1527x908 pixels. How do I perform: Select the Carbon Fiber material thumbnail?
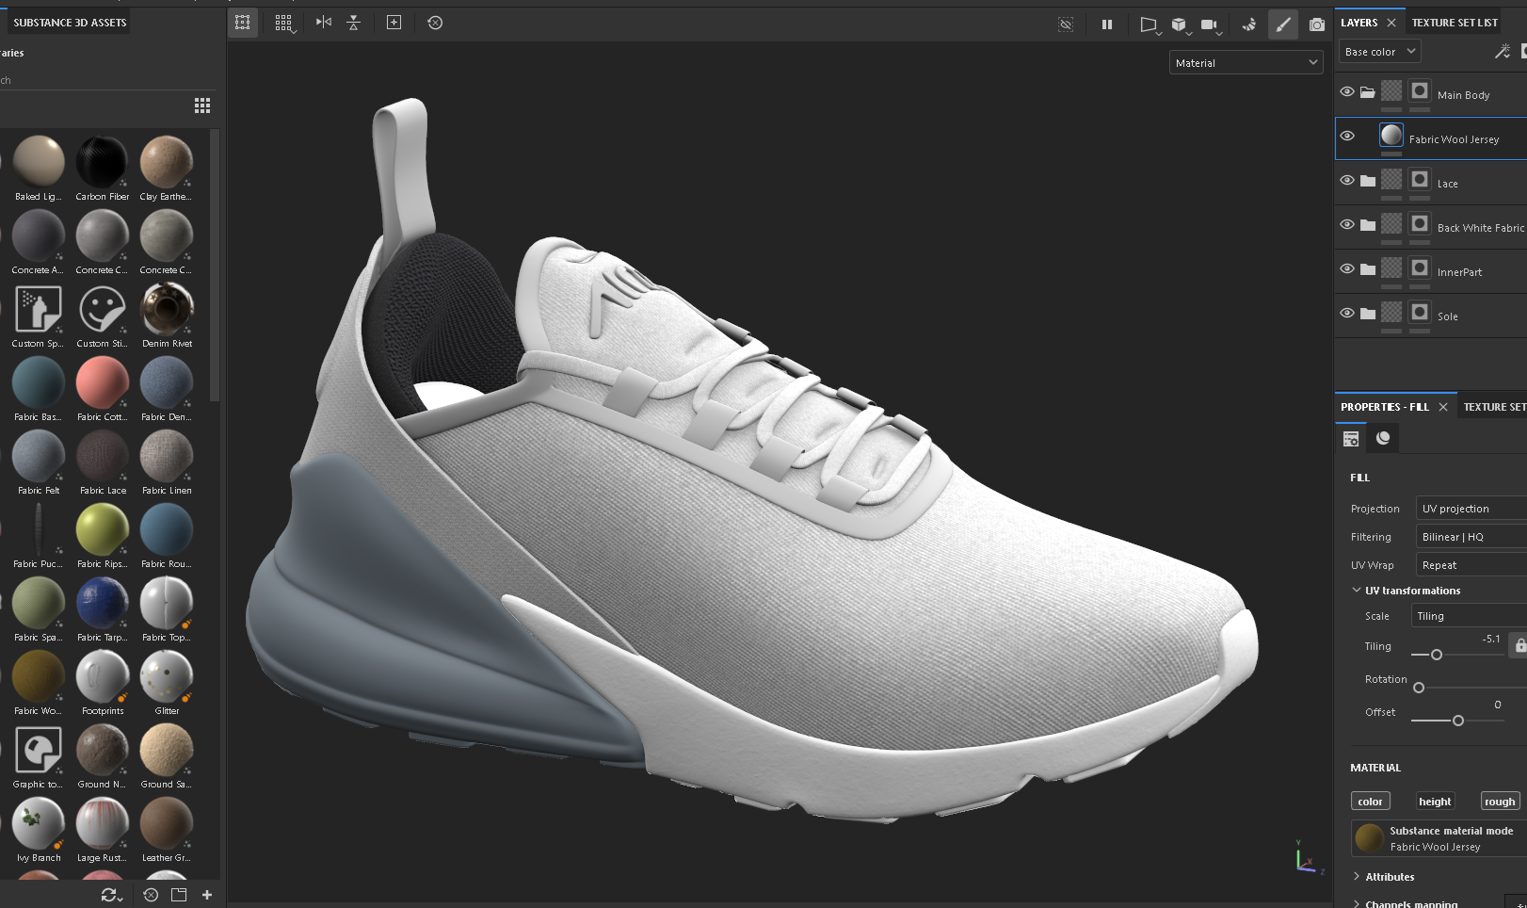coord(102,163)
